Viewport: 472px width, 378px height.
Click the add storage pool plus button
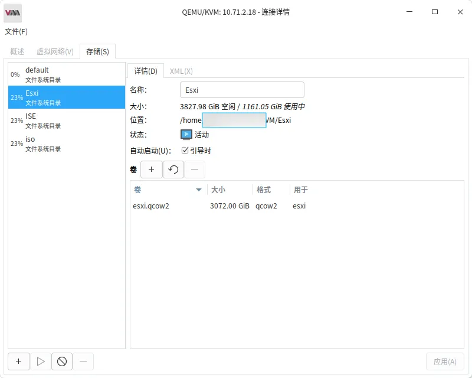pos(19,361)
